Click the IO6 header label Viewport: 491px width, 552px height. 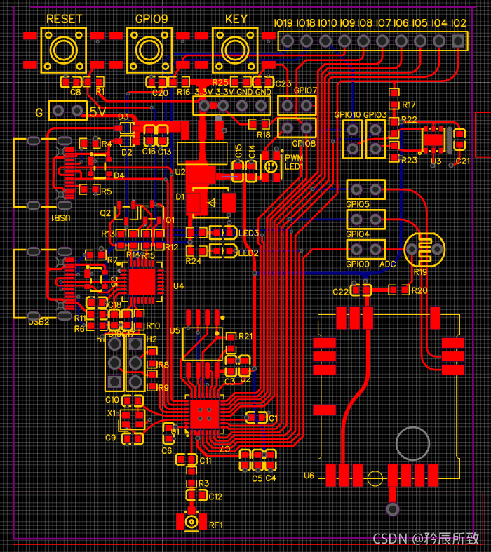(401, 23)
